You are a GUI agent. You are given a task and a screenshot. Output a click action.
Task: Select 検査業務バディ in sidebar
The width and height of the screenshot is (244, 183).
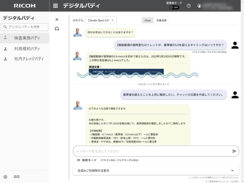(25, 38)
